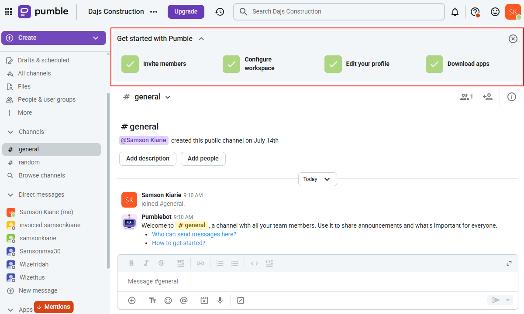
Task: Record a voice message with microphone
Action: pos(220,300)
